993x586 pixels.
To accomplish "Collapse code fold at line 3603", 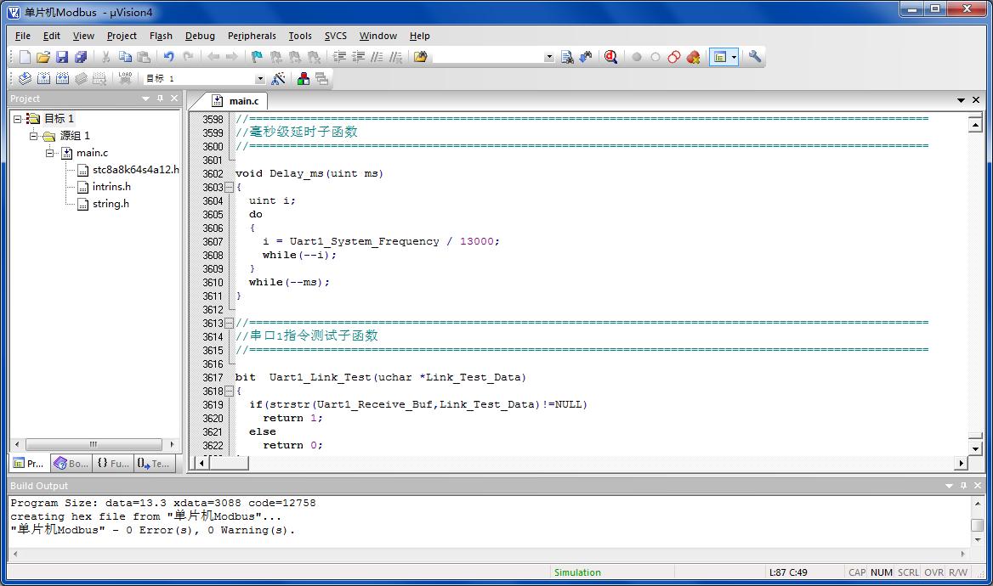I will point(230,188).
